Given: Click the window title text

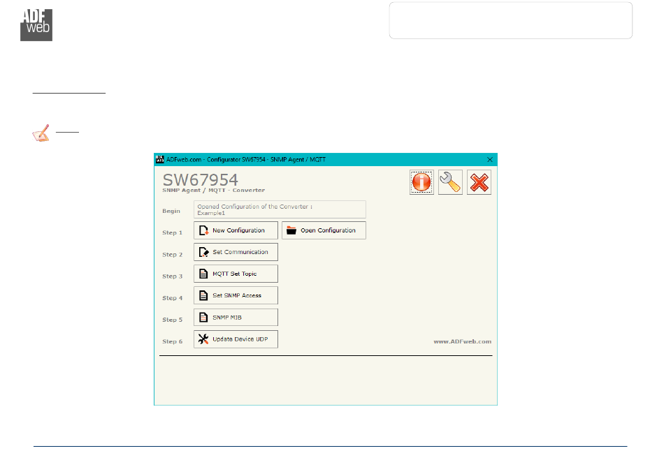Looking at the screenshot, I should click(246, 159).
